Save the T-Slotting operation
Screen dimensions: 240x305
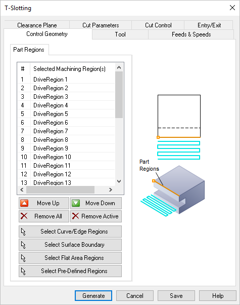tap(176, 296)
